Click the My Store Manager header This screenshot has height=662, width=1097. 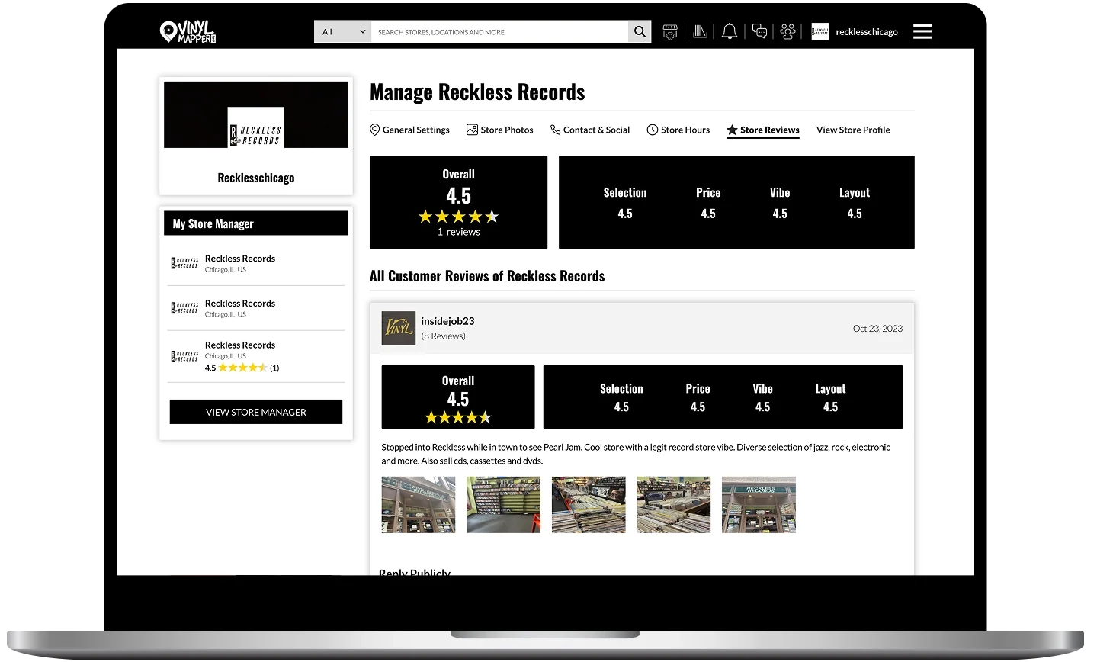click(x=256, y=223)
